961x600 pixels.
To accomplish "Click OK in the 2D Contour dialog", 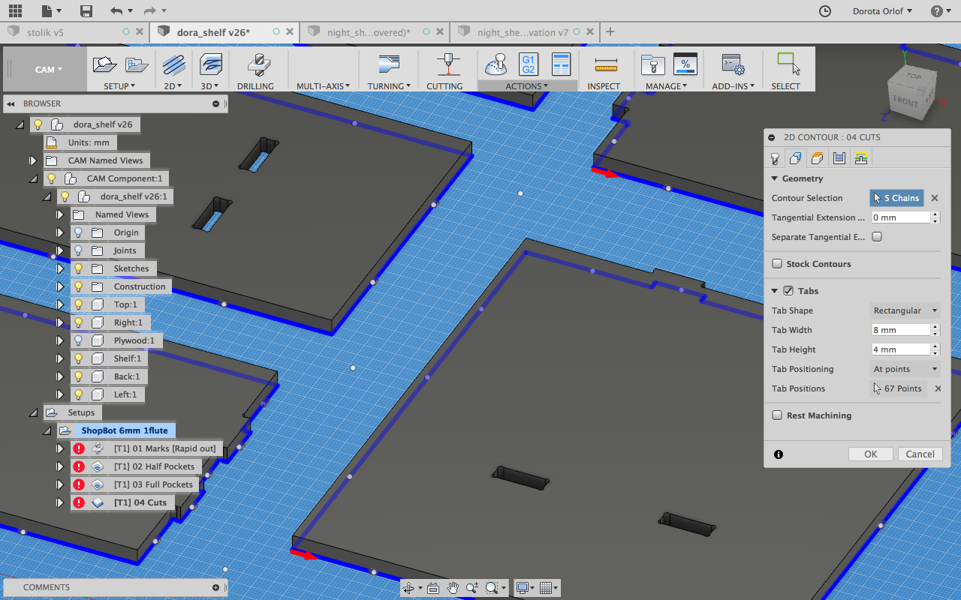I will tap(870, 454).
